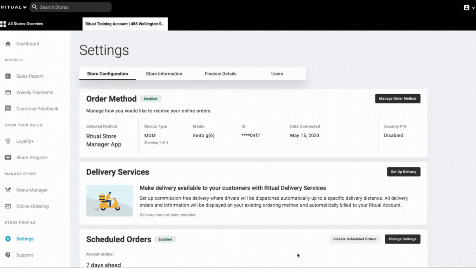Switch to the Store Configuration tab
476x268 pixels.
click(x=107, y=74)
